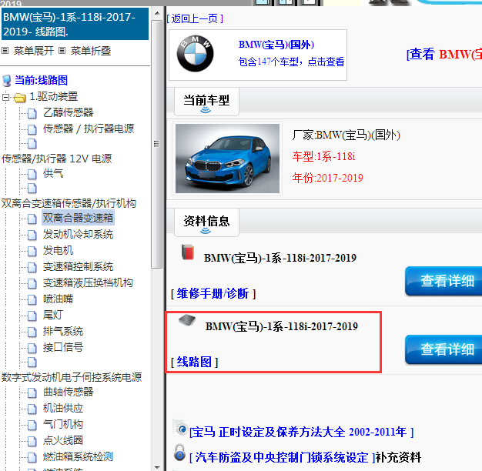482x471 pixels.
Task: Open 汽车防盗及中央控制门锁系统设定 link
Action: tap(282, 457)
